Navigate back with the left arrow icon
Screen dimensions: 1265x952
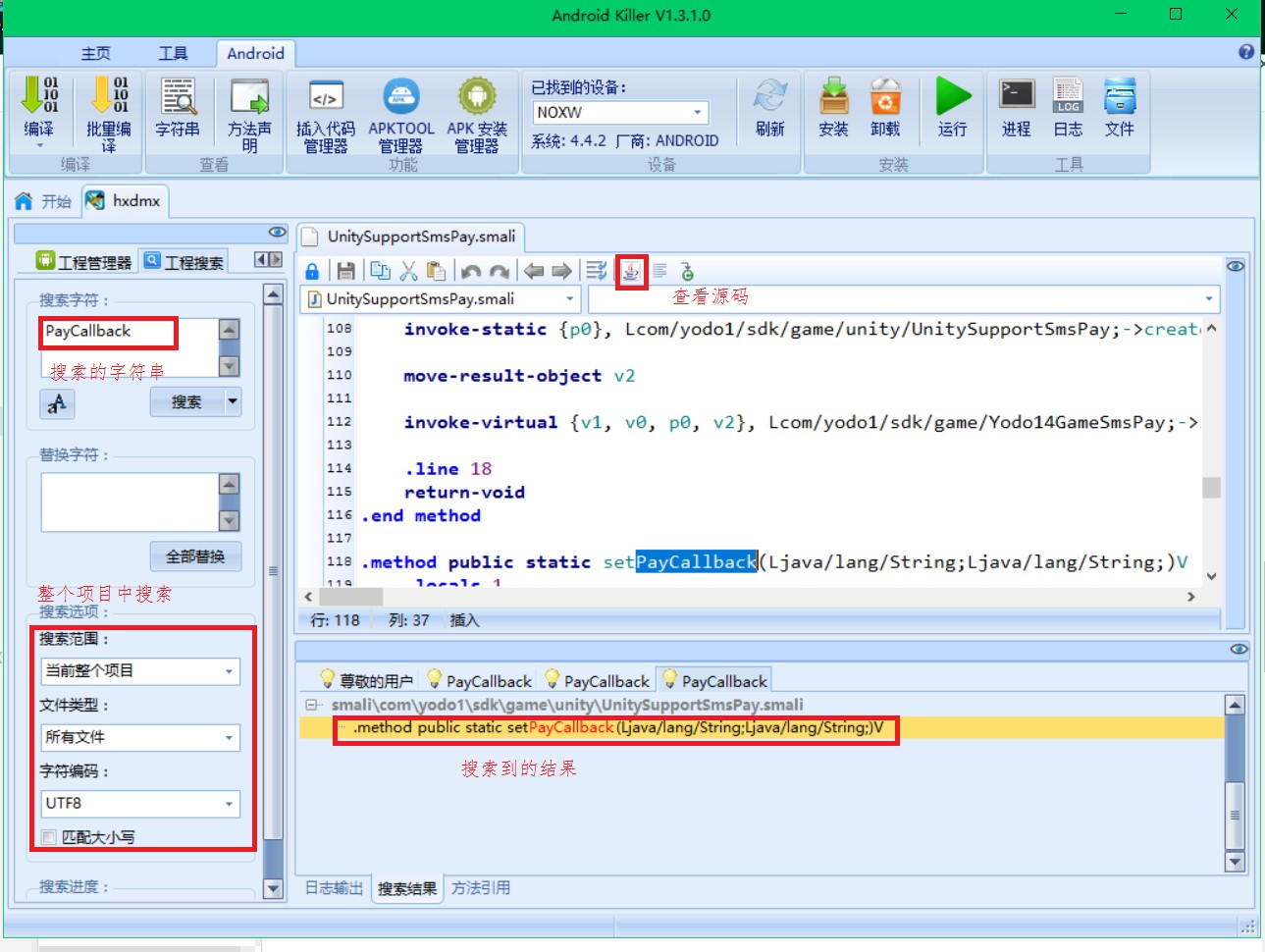click(534, 271)
